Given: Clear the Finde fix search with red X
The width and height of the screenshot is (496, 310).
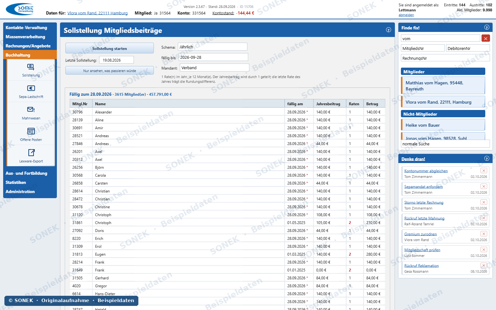Looking at the screenshot, I should 486,38.
